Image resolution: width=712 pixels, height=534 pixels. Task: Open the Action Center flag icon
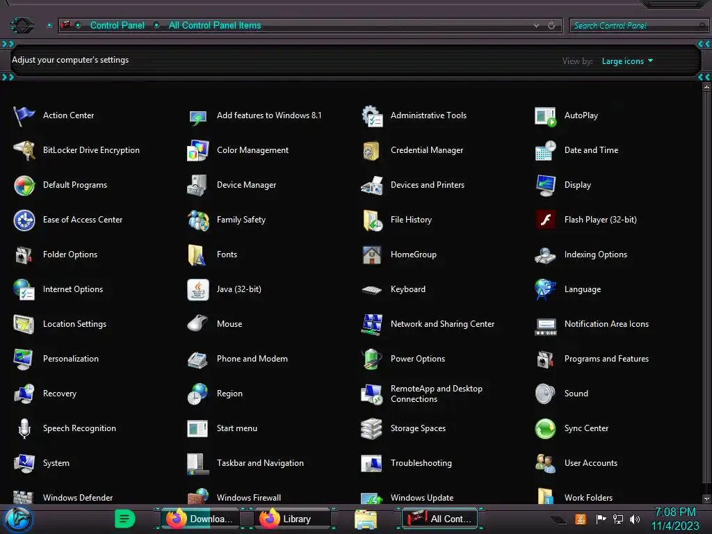pyautogui.click(x=24, y=116)
